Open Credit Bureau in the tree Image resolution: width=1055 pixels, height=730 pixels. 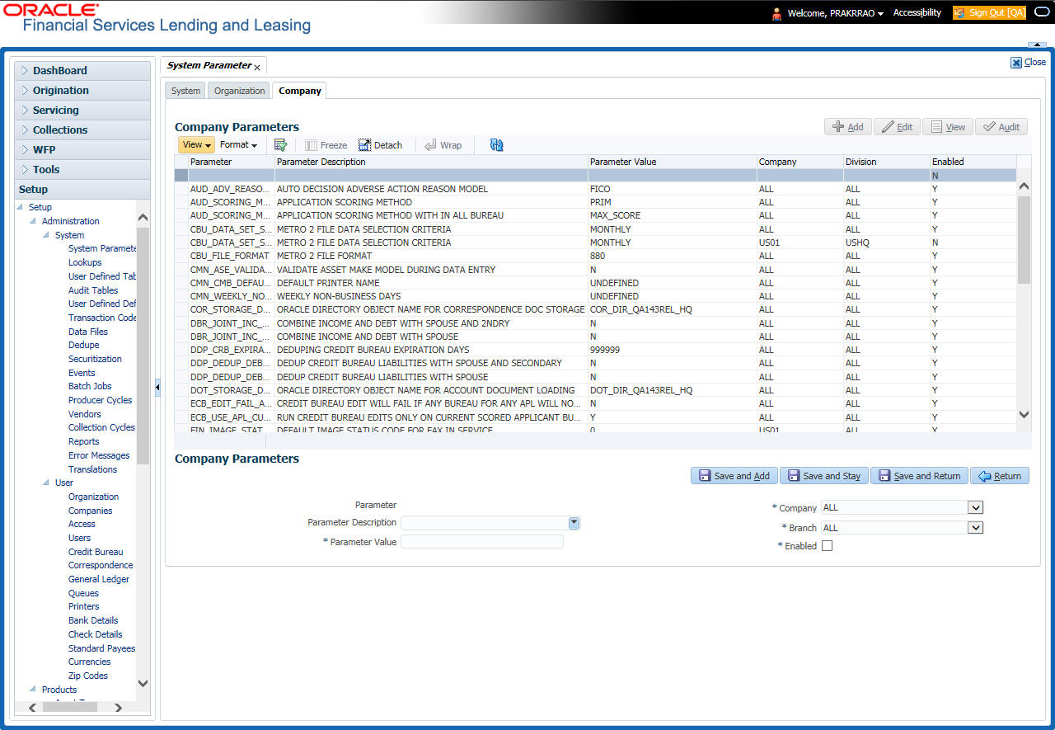(x=96, y=552)
